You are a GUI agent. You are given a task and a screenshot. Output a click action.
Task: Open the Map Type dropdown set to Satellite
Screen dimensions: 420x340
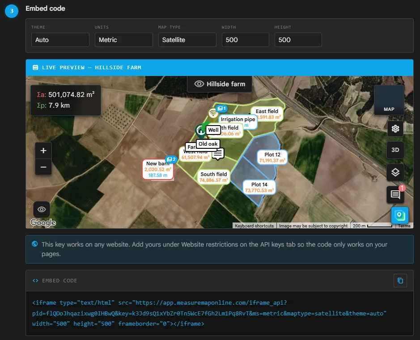[187, 40]
